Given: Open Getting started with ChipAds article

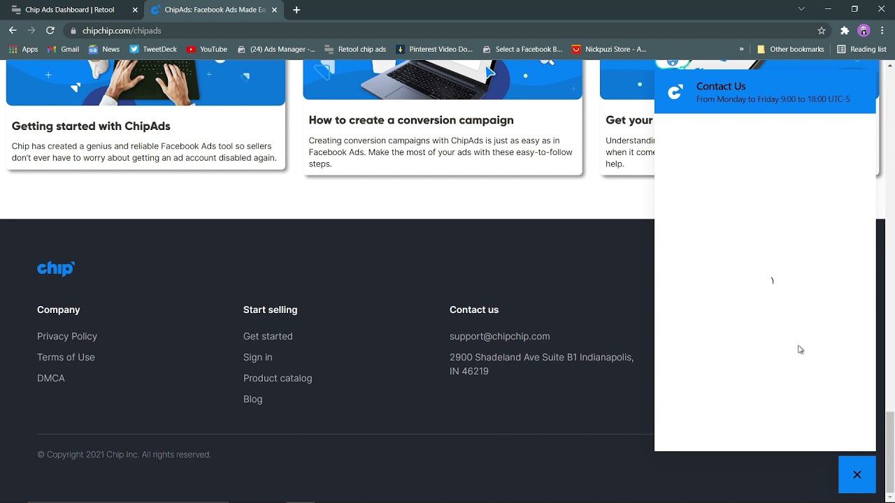Looking at the screenshot, I should pyautogui.click(x=91, y=126).
